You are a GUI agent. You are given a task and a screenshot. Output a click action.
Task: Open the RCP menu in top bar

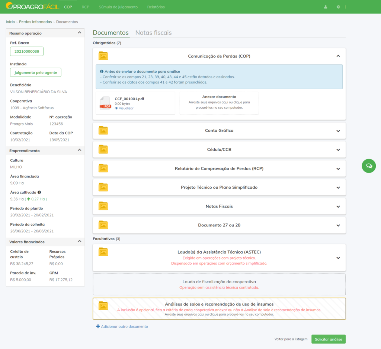point(86,7)
